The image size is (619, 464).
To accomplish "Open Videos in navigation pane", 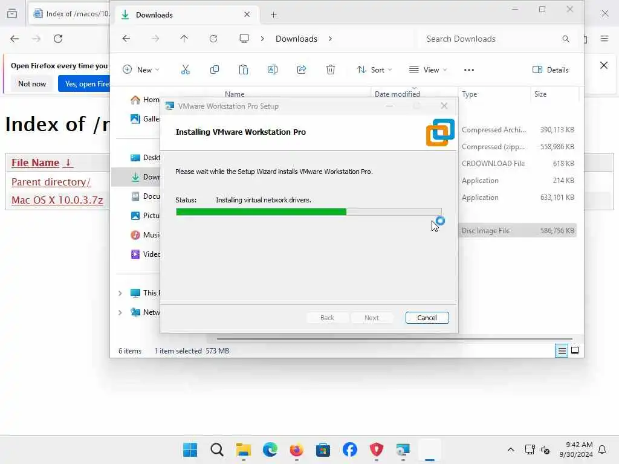I will tap(144, 254).
